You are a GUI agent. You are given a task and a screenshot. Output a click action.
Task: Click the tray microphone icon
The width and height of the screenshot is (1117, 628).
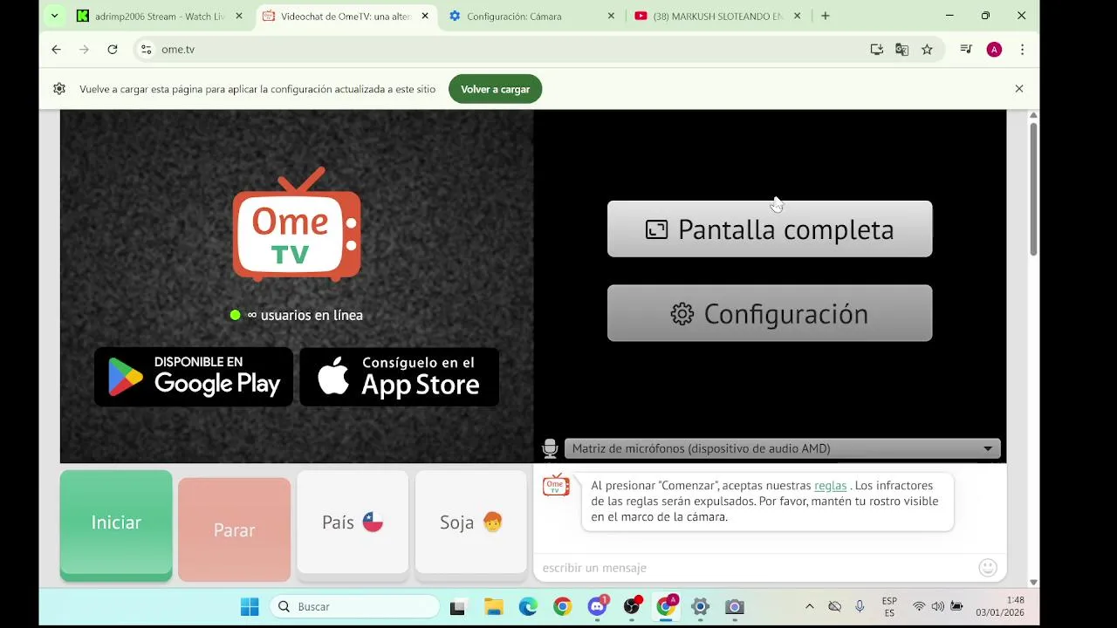pos(860,607)
